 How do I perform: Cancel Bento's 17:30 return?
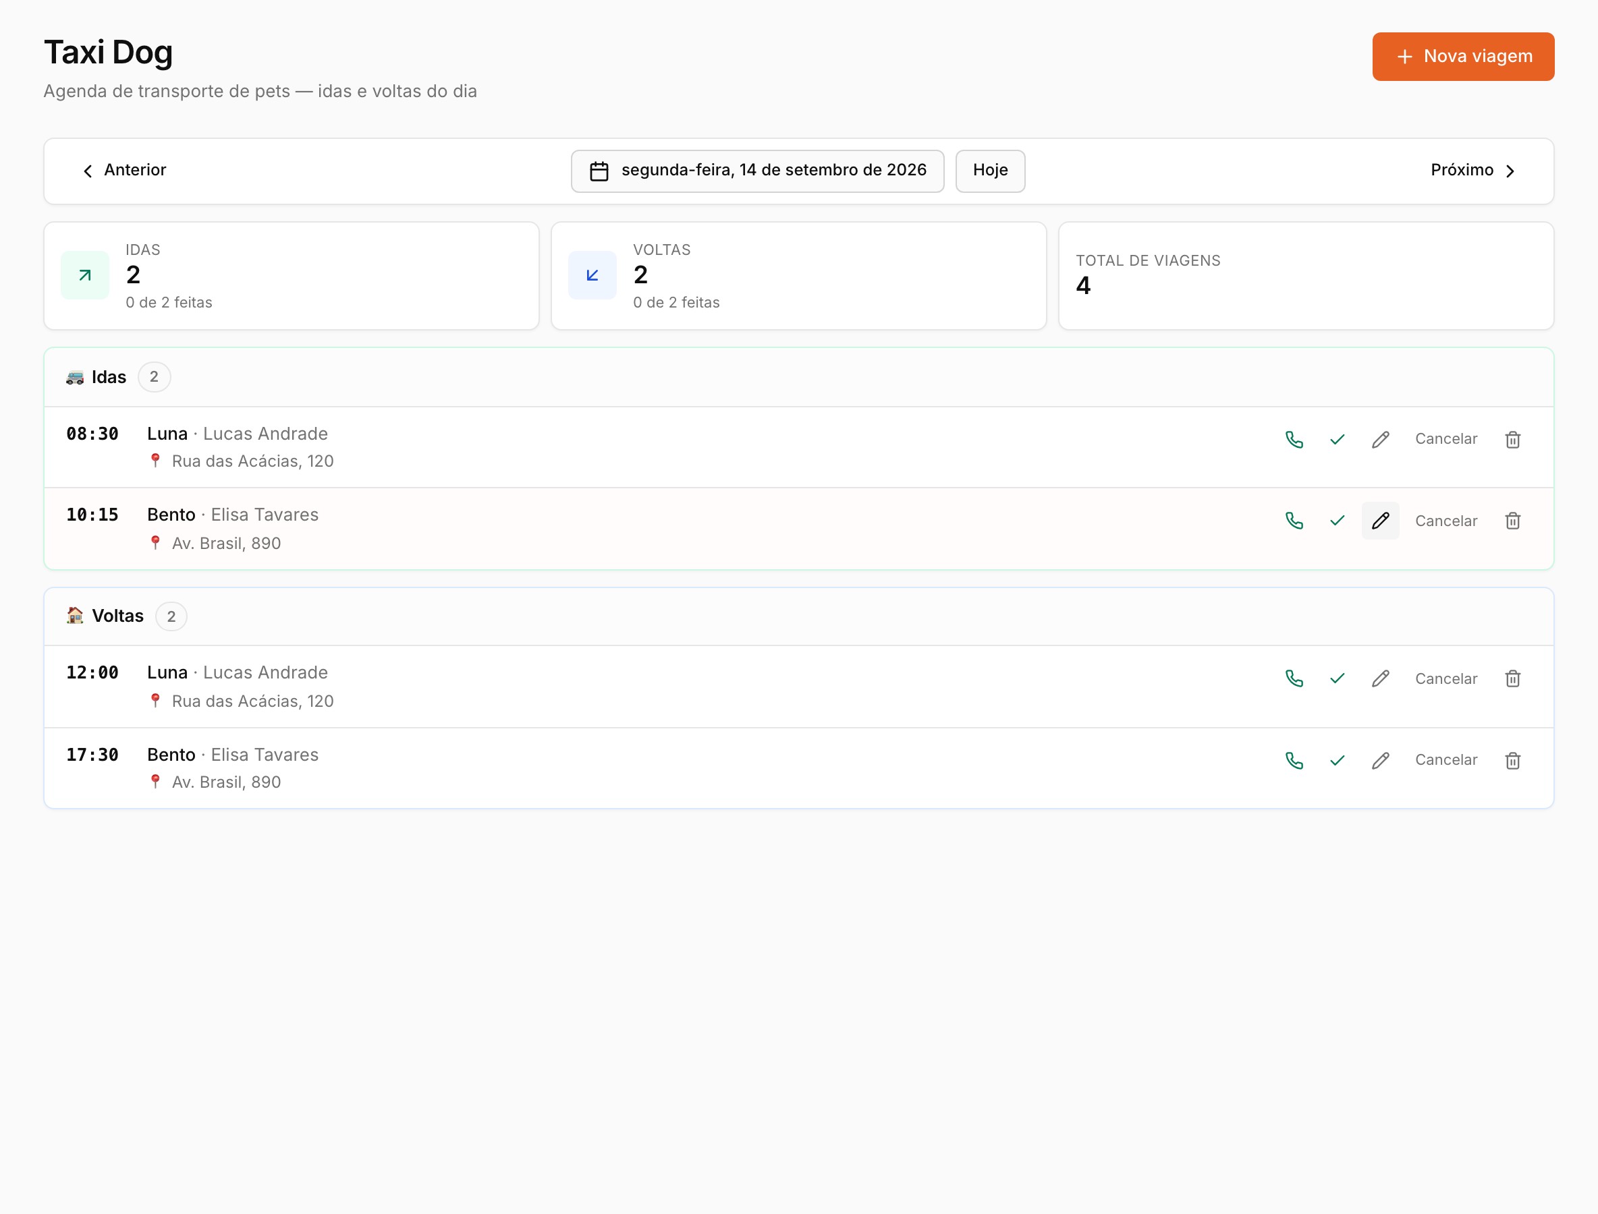[1446, 759]
